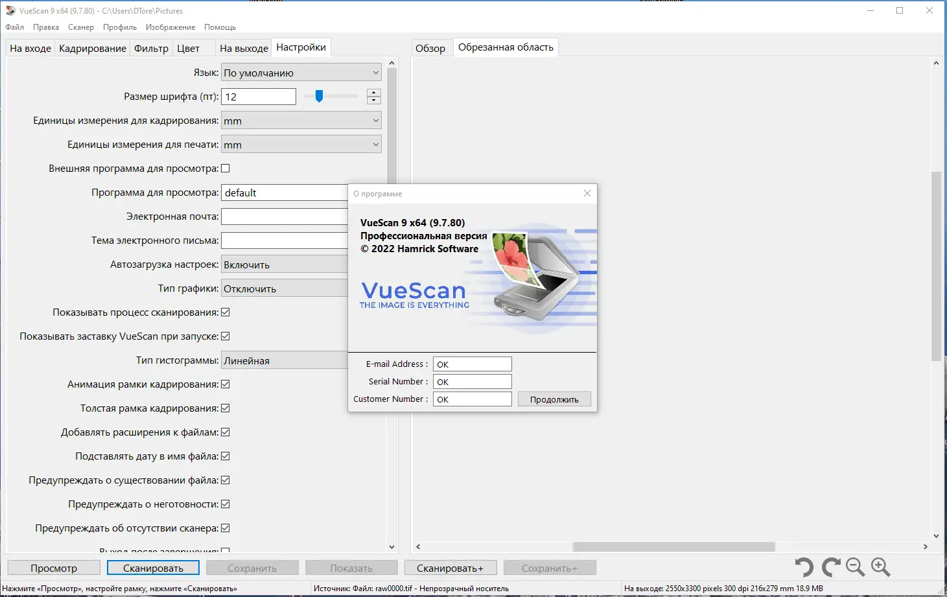Click the E-mail Address input field
This screenshot has width=947, height=597.
point(472,364)
